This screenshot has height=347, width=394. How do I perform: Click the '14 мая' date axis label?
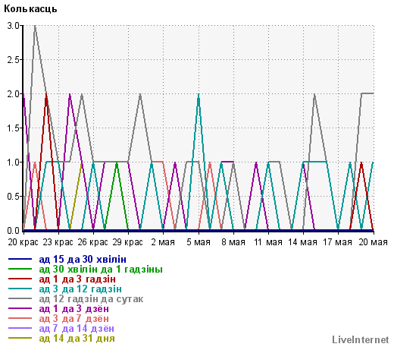tap(302, 242)
